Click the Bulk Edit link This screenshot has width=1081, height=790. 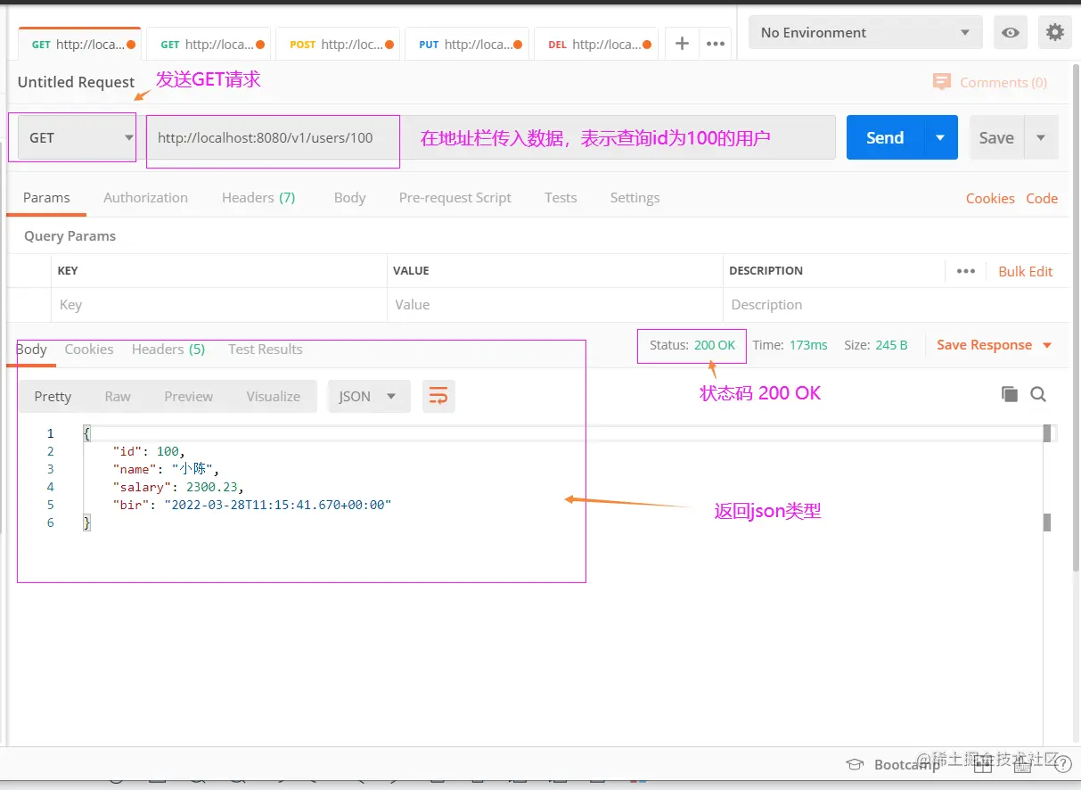[1025, 271]
